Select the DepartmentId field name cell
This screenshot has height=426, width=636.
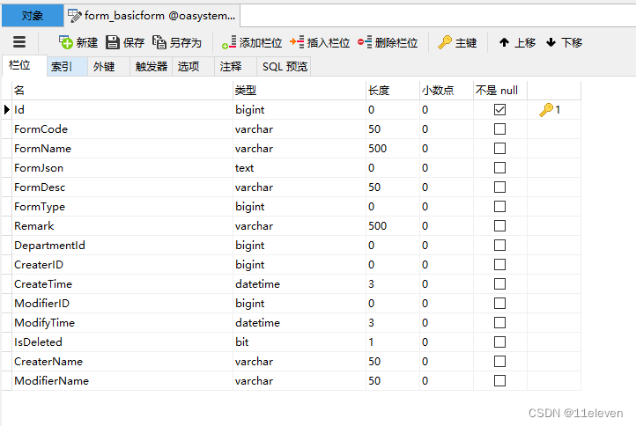coord(122,246)
